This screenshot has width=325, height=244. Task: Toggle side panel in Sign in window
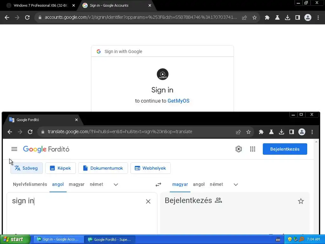pyautogui.click(x=298, y=18)
